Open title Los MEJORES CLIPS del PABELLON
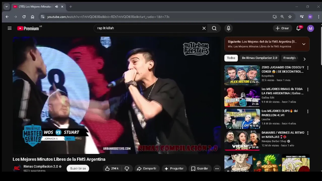The height and width of the screenshot is (181, 322). (280, 113)
